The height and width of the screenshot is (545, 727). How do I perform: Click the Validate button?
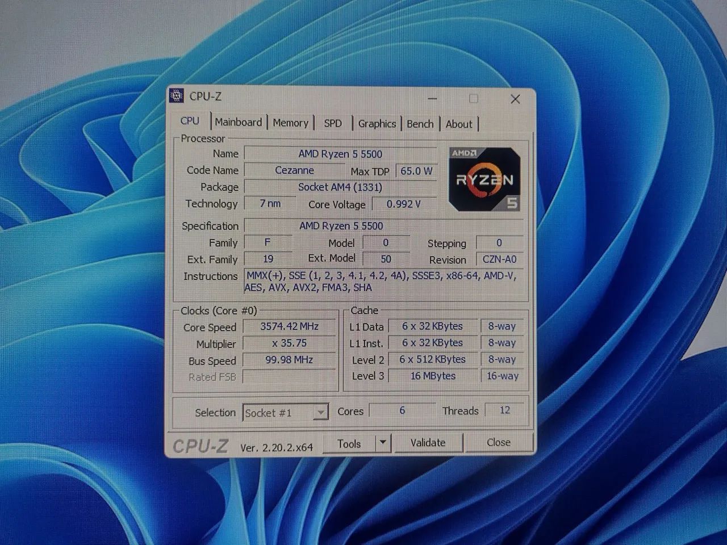pos(428,443)
